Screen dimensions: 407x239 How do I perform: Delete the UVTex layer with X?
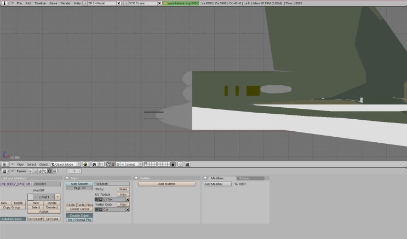(128, 200)
